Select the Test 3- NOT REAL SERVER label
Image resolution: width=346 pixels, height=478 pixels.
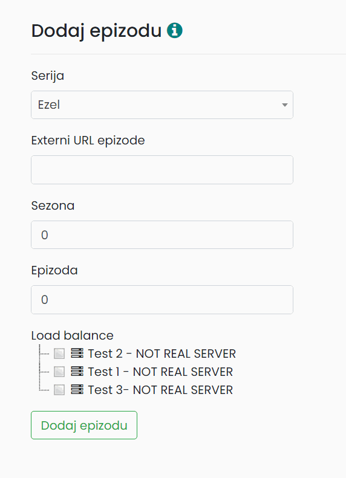click(x=160, y=390)
